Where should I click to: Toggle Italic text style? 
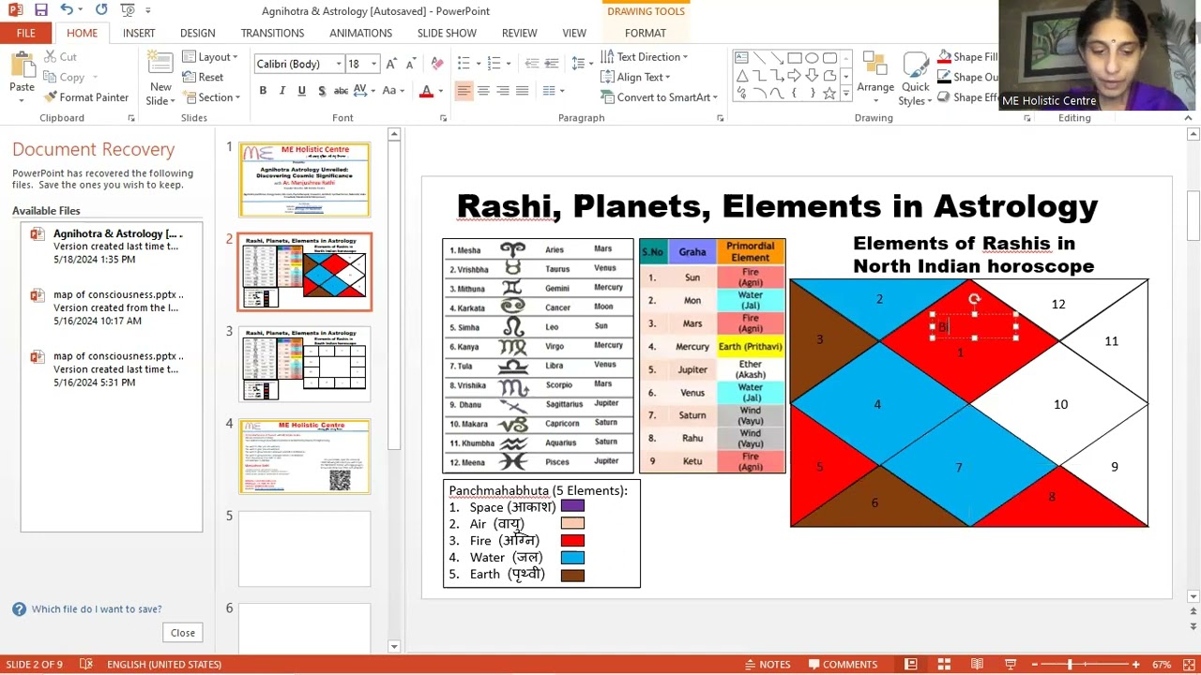(x=281, y=91)
